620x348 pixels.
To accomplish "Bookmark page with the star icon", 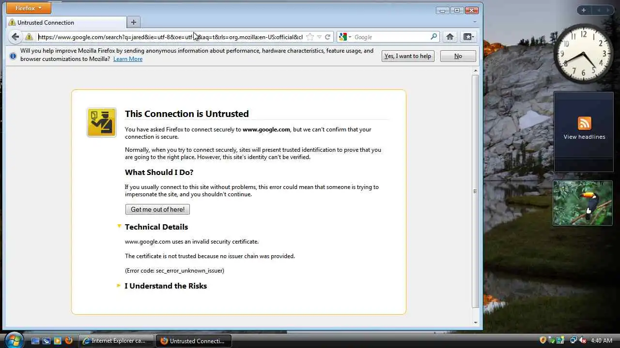I will [310, 37].
